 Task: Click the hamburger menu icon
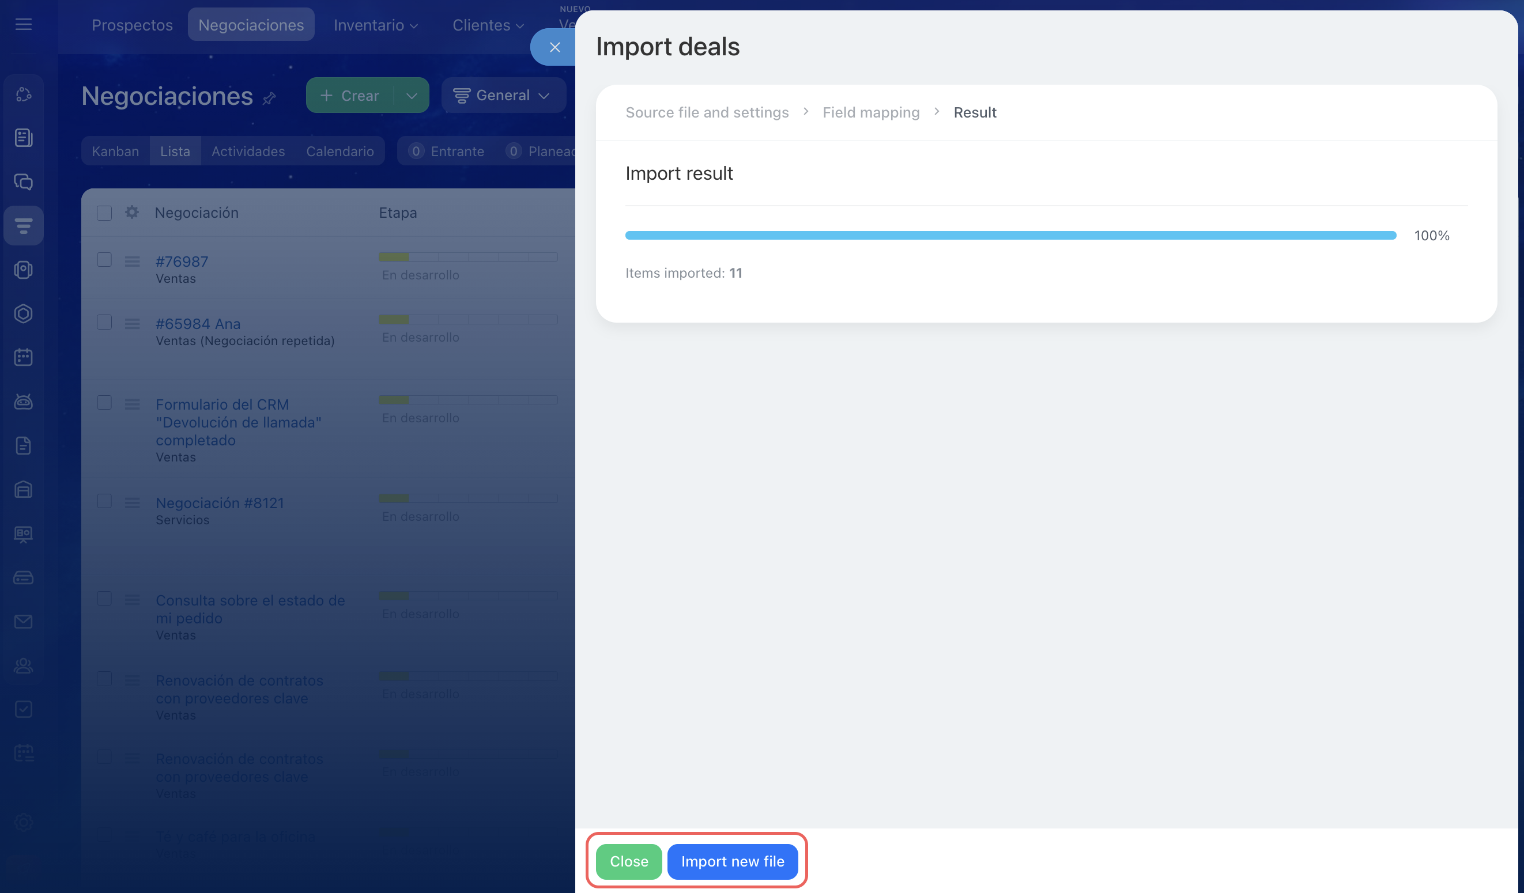[x=24, y=24]
